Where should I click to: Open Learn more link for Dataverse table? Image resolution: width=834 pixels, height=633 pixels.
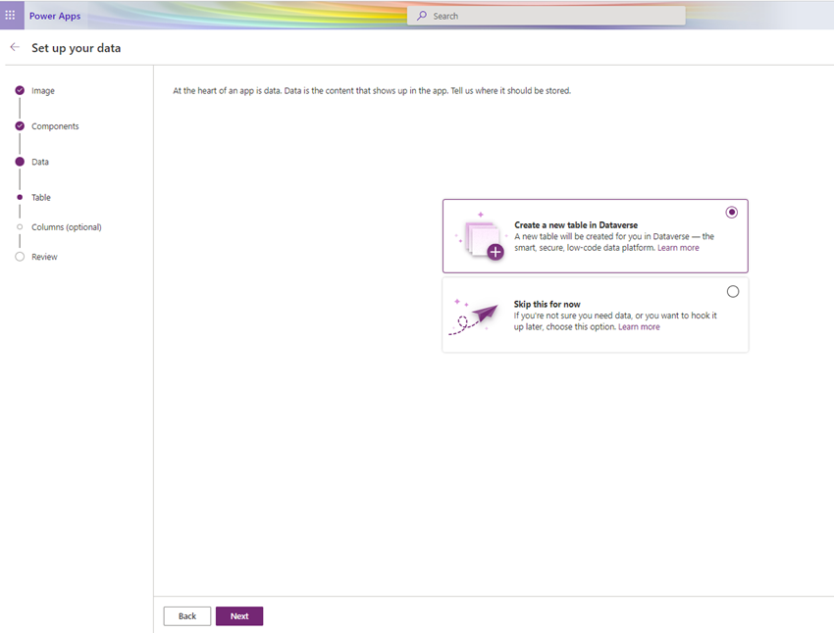pos(678,248)
